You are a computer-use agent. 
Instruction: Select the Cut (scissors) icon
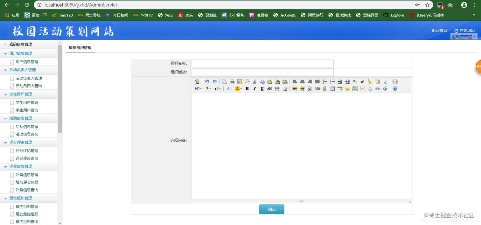(254, 82)
